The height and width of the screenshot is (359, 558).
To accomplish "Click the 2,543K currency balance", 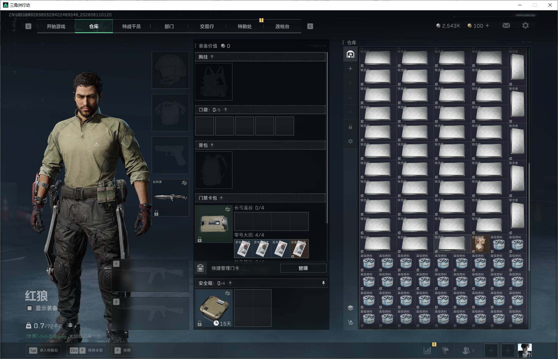I will pyautogui.click(x=448, y=26).
